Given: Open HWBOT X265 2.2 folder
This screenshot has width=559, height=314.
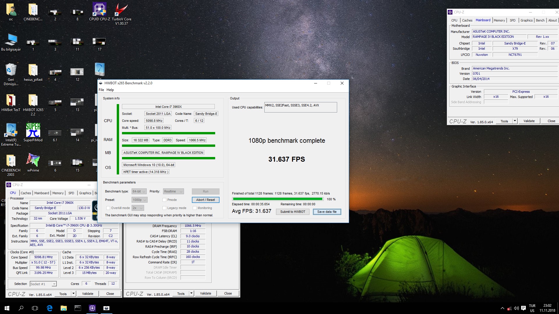Looking at the screenshot, I should (x=33, y=105).
